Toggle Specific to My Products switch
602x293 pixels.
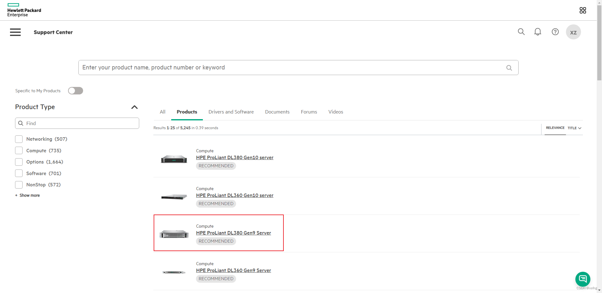[x=76, y=91]
